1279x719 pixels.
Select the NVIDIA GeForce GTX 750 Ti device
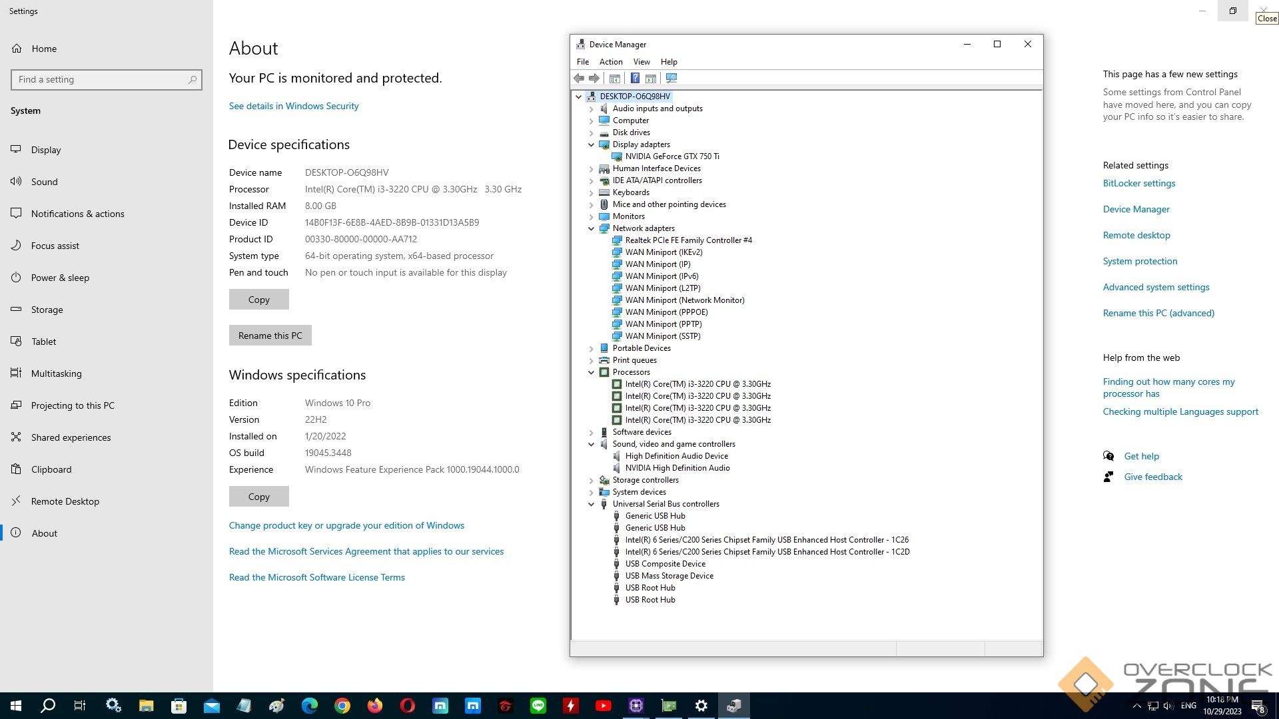pyautogui.click(x=671, y=156)
